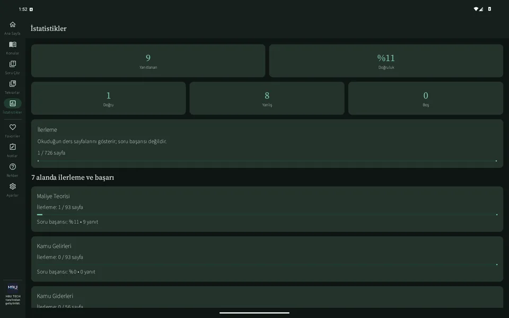
Task: Click 'İlerleme: 1 / 93 sayfa' text
Action: (x=60, y=207)
